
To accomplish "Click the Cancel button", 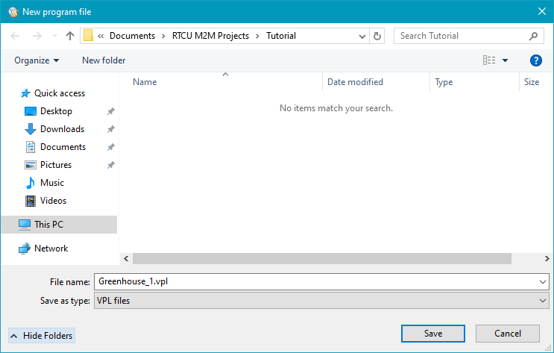I will pyautogui.click(x=508, y=334).
